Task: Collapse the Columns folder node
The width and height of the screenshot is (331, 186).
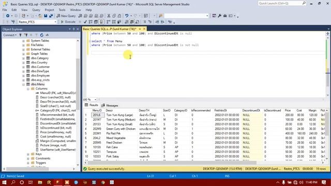Action: click(28, 89)
